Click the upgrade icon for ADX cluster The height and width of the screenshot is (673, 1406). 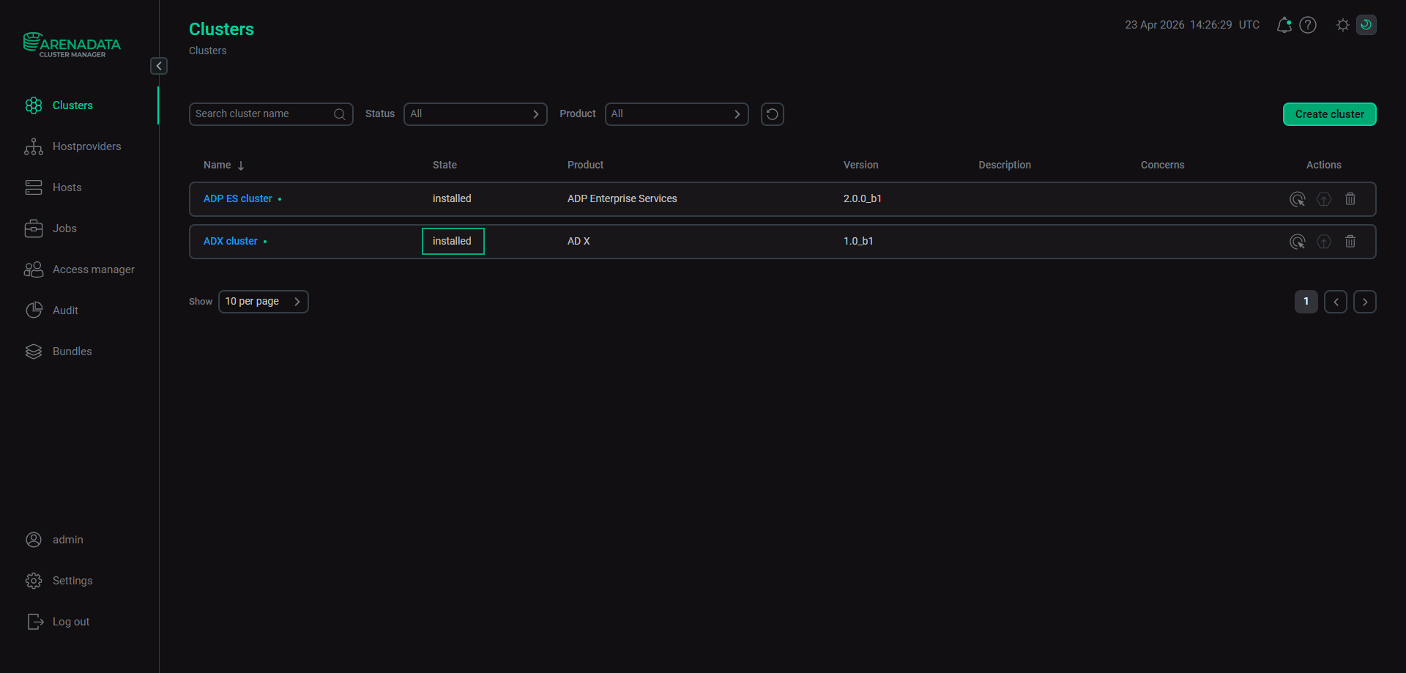1324,242
